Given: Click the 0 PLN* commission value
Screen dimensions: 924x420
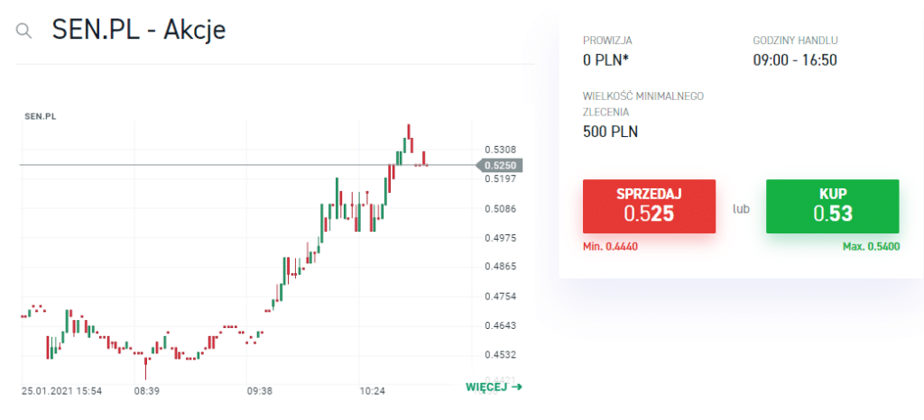Looking at the screenshot, I should 608,60.
